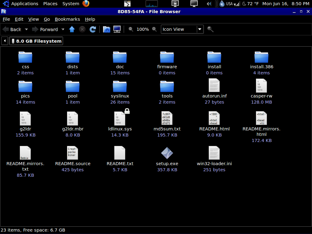Select the autorun.inf file icon

pyautogui.click(x=214, y=85)
